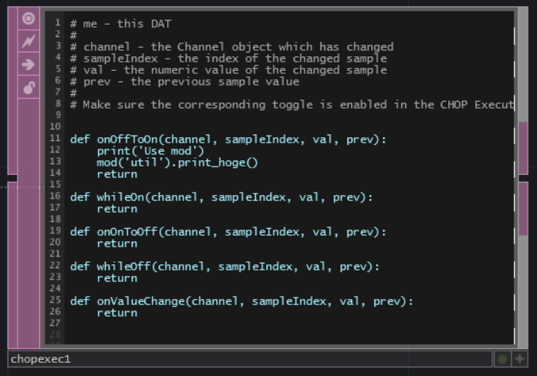Click the def onOnToOff function line

pyautogui.click(x=228, y=232)
